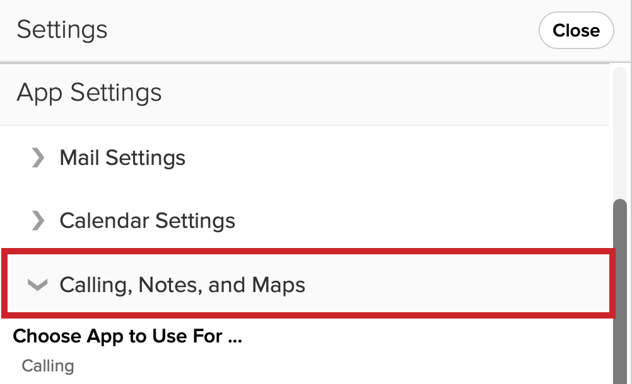Viewport: 632px width, 384px height.
Task: Click the down arrow icon beside Calling, Notes
Action: (x=37, y=285)
